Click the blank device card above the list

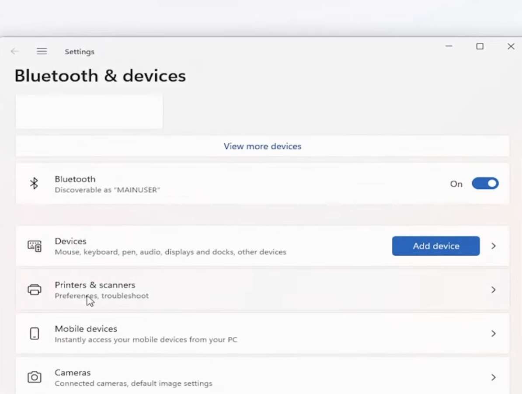coord(89,112)
